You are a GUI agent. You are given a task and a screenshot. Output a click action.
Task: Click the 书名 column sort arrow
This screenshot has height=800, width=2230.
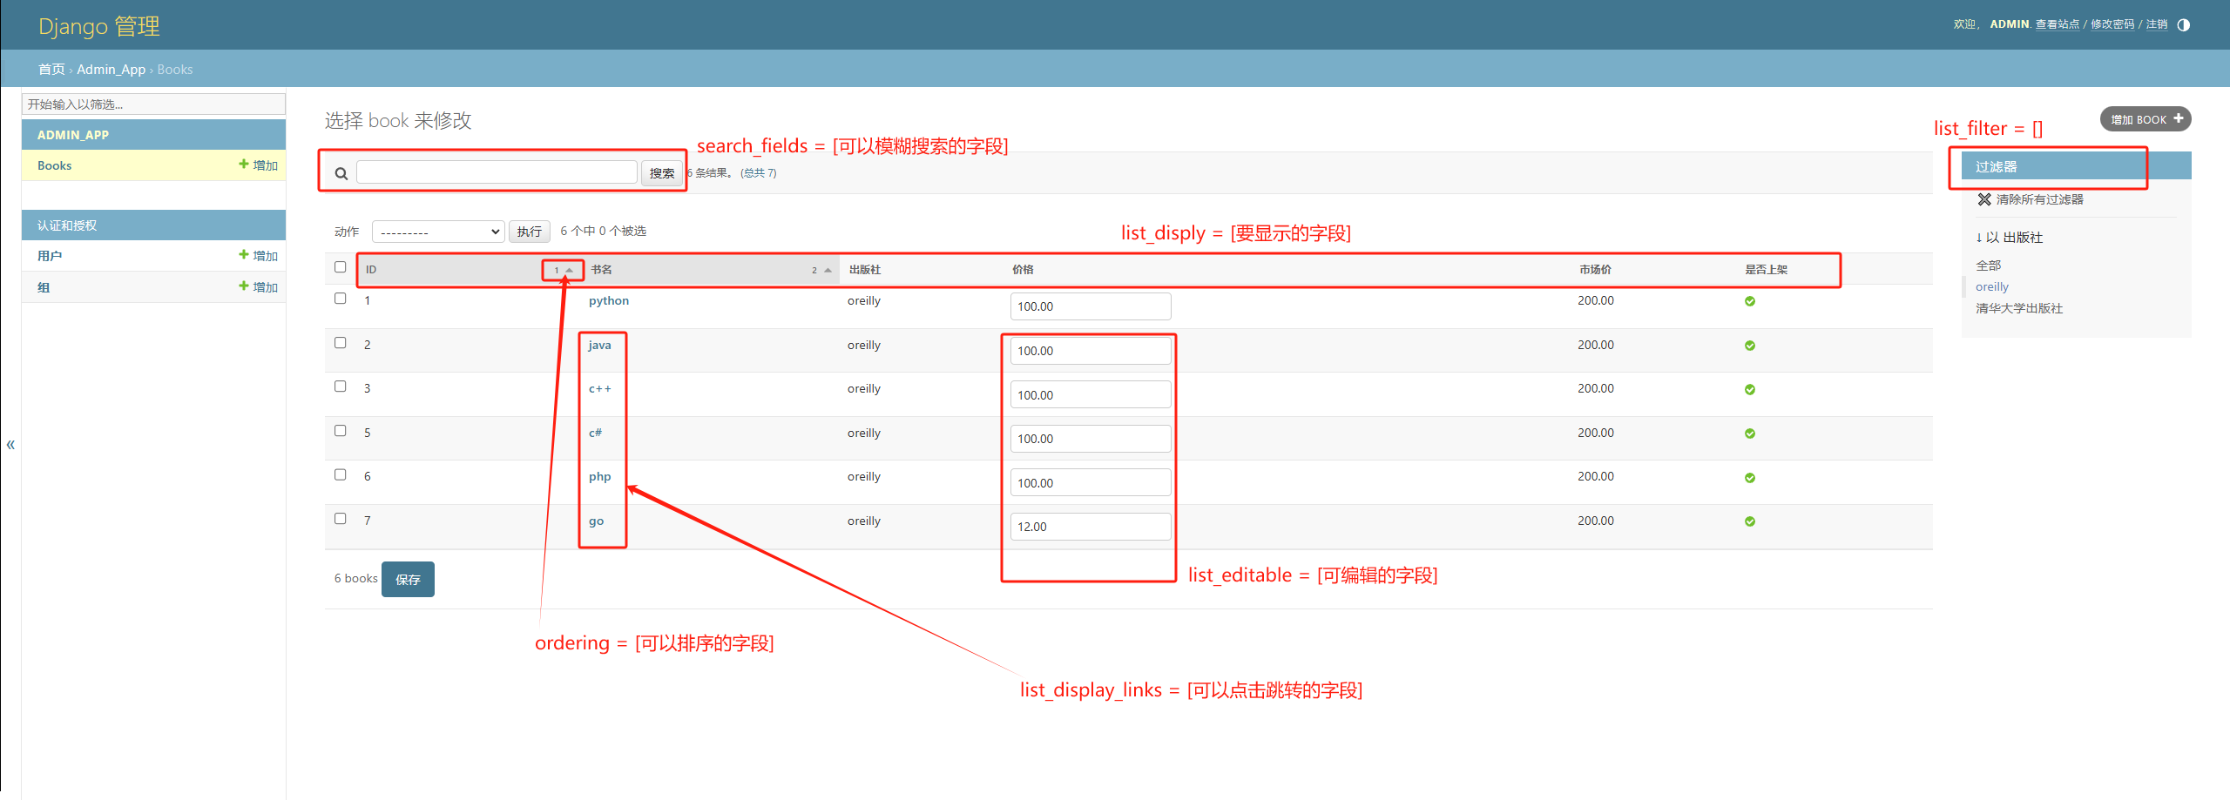828,270
